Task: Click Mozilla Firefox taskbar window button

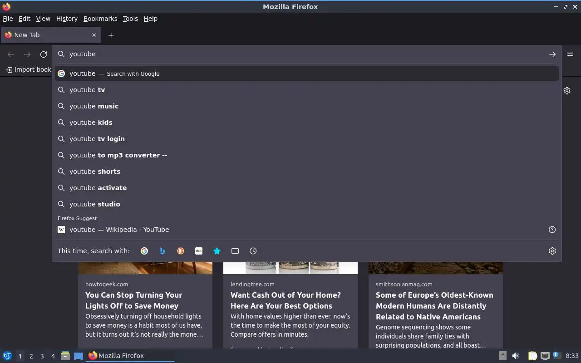Action: coord(131,356)
